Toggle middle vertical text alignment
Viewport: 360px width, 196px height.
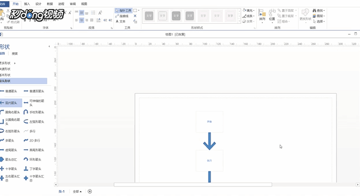pos(81,12)
